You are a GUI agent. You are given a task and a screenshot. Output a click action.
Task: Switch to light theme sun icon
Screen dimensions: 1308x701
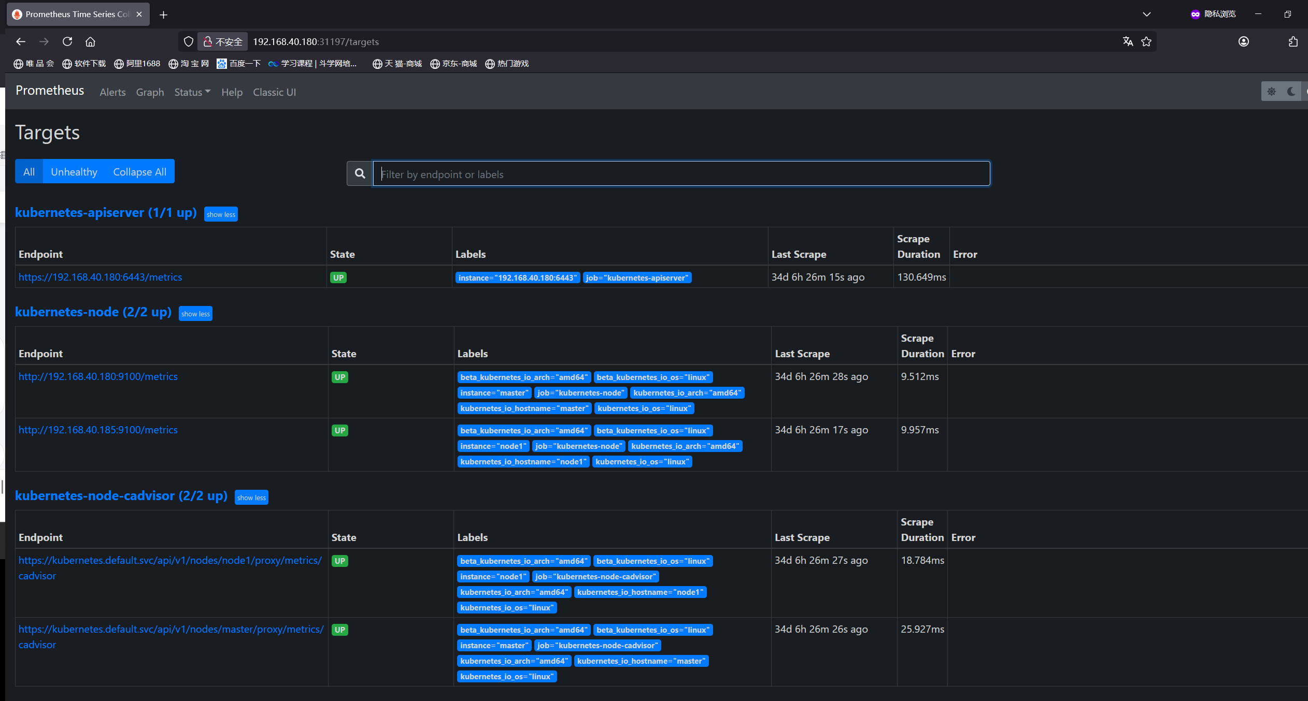coord(1271,92)
